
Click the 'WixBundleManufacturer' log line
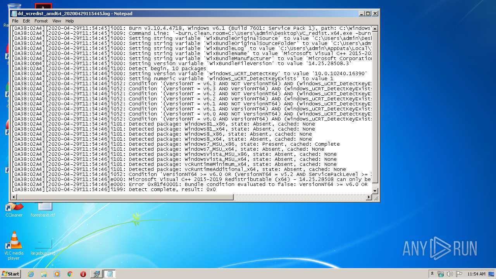coord(191,59)
